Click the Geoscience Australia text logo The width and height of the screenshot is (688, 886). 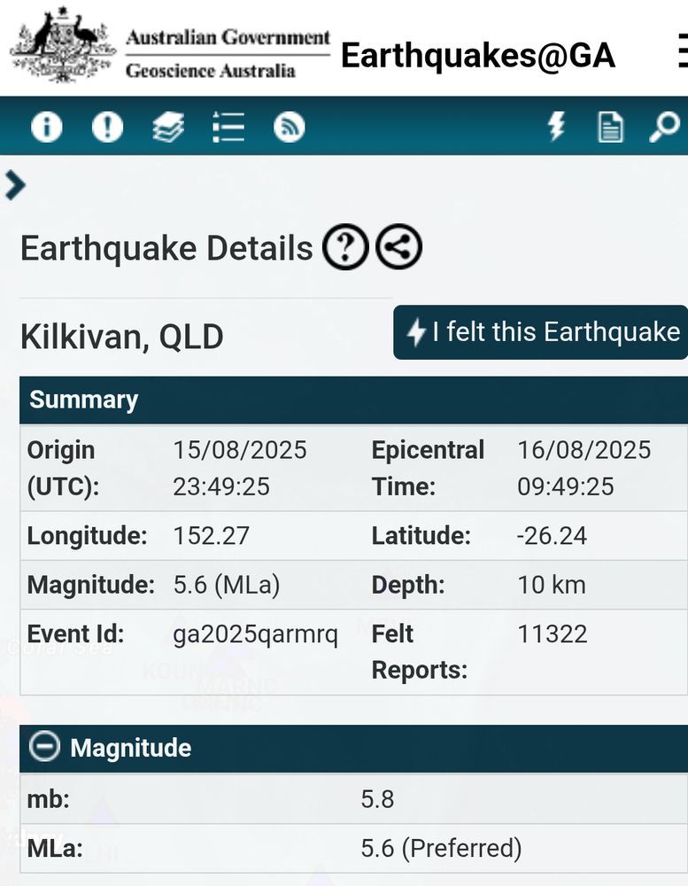pos(211,71)
